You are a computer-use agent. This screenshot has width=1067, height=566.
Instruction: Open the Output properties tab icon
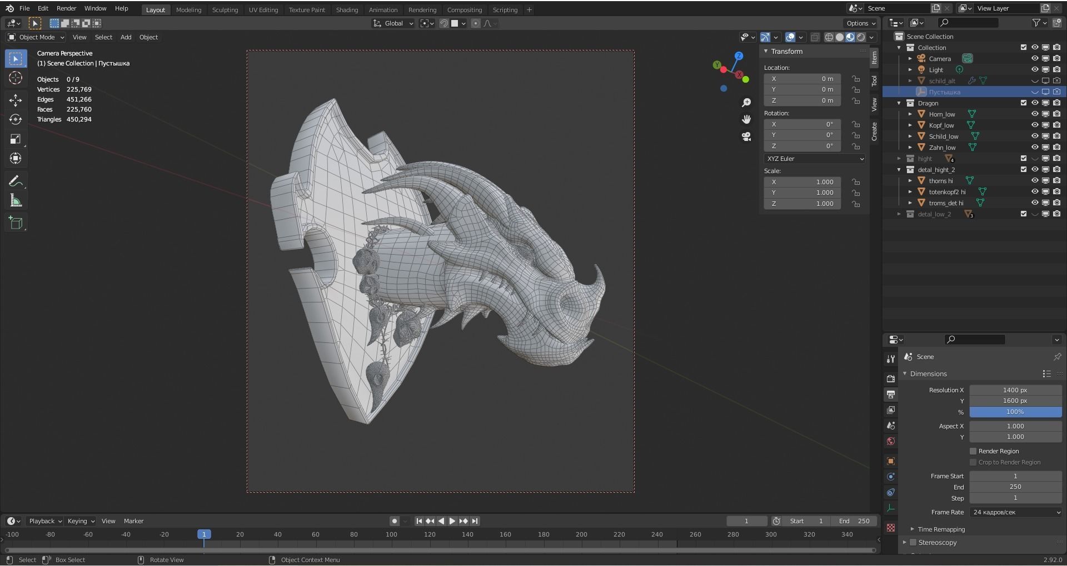(891, 394)
